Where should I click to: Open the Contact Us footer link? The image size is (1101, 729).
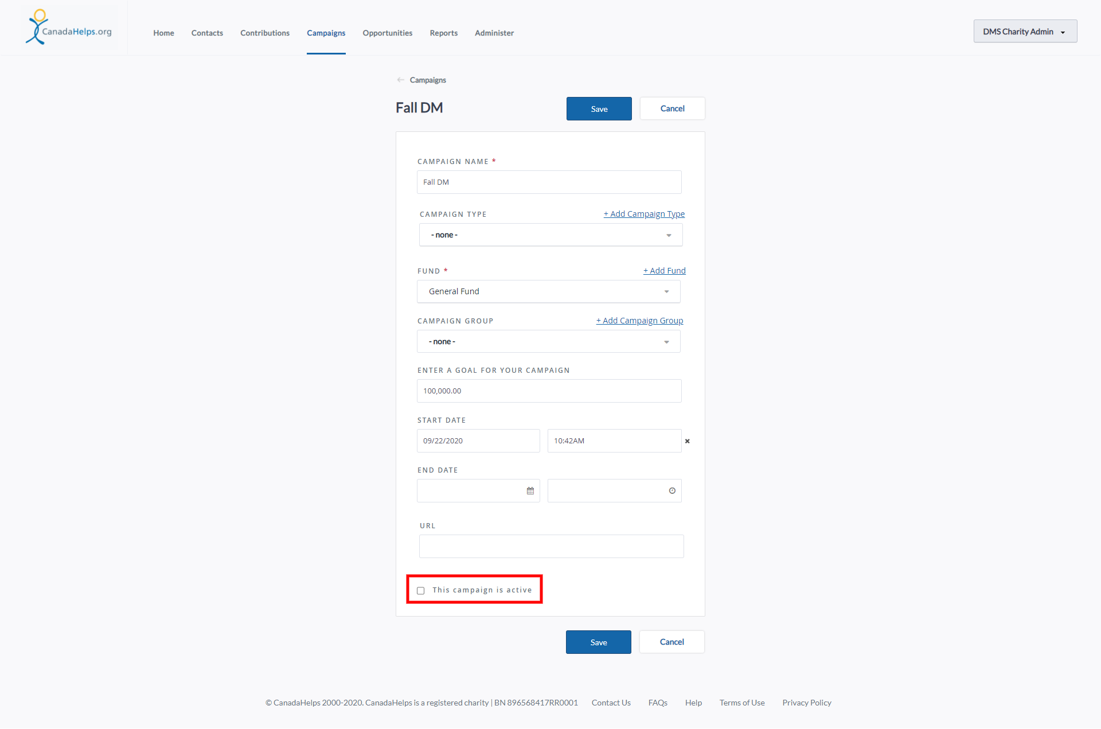pos(611,703)
